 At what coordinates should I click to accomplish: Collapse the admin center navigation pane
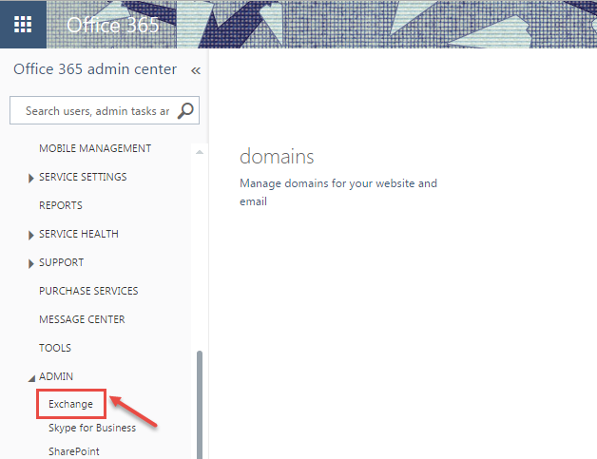tap(196, 70)
